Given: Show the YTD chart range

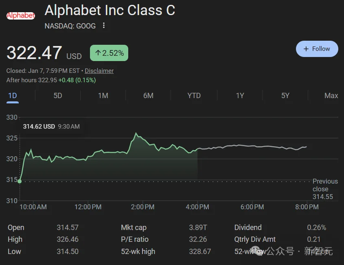Looking at the screenshot, I should coord(194,96).
